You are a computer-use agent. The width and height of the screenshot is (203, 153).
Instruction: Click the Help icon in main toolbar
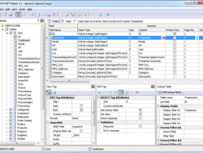pyautogui.click(x=108, y=15)
